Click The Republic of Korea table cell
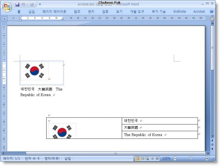This screenshot has height=166, width=220. click(x=160, y=135)
